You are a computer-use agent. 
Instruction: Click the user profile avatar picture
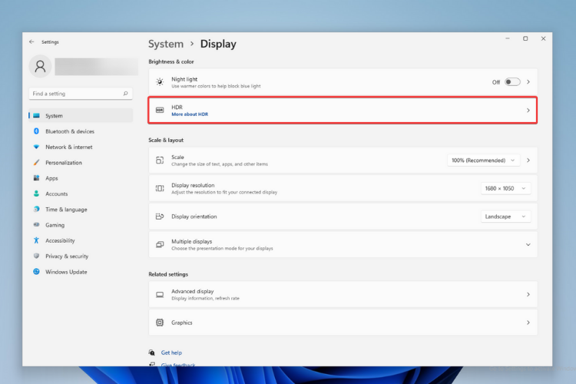(40, 66)
